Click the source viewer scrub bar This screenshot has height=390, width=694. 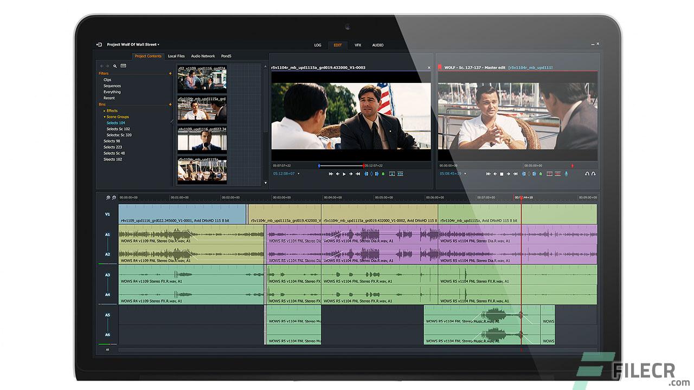click(351, 165)
